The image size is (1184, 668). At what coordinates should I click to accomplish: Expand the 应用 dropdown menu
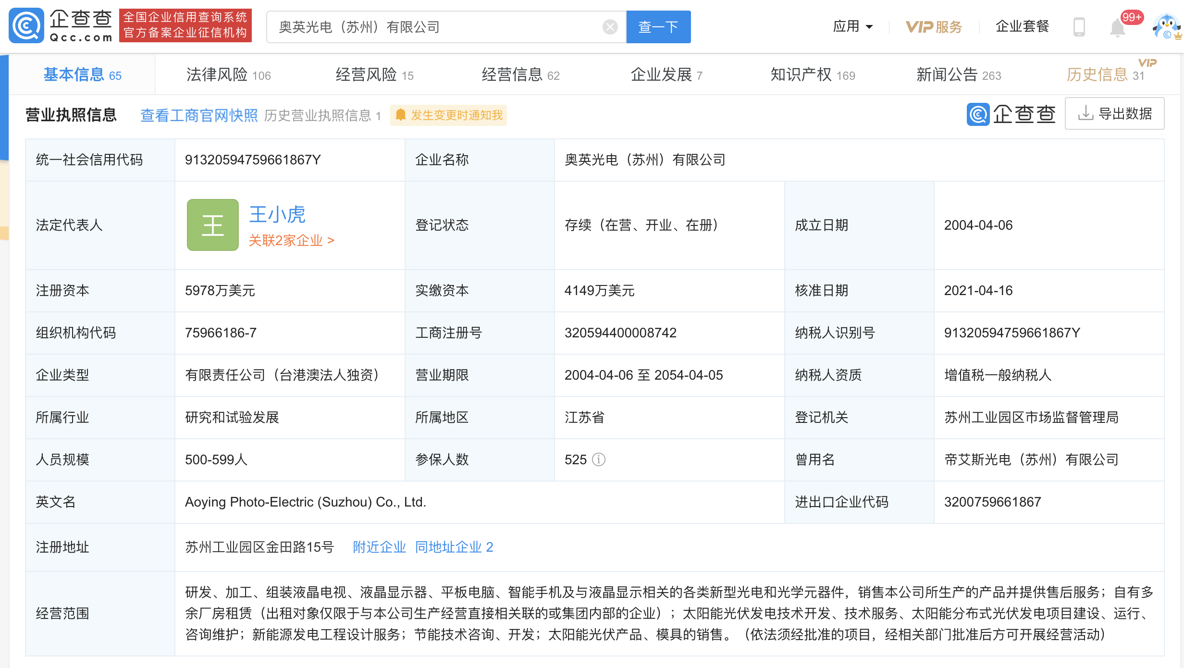tap(853, 26)
